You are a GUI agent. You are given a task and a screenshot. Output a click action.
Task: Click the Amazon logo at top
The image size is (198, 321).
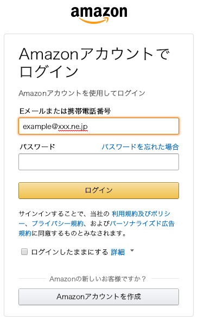99,15
